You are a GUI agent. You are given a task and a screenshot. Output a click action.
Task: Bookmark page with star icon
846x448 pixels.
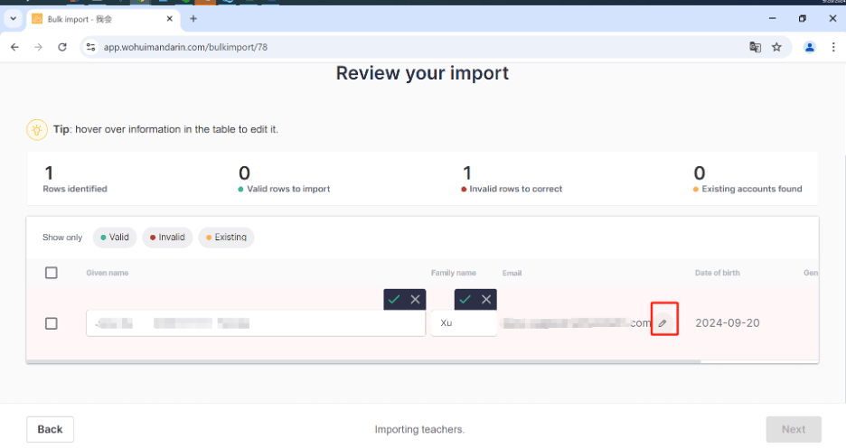click(x=776, y=47)
